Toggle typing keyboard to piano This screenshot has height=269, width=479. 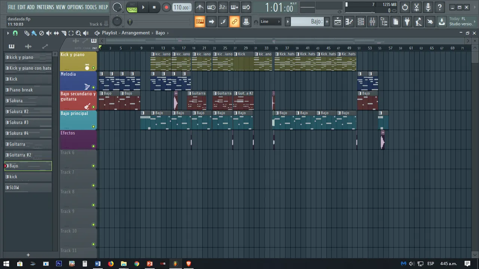point(200,22)
